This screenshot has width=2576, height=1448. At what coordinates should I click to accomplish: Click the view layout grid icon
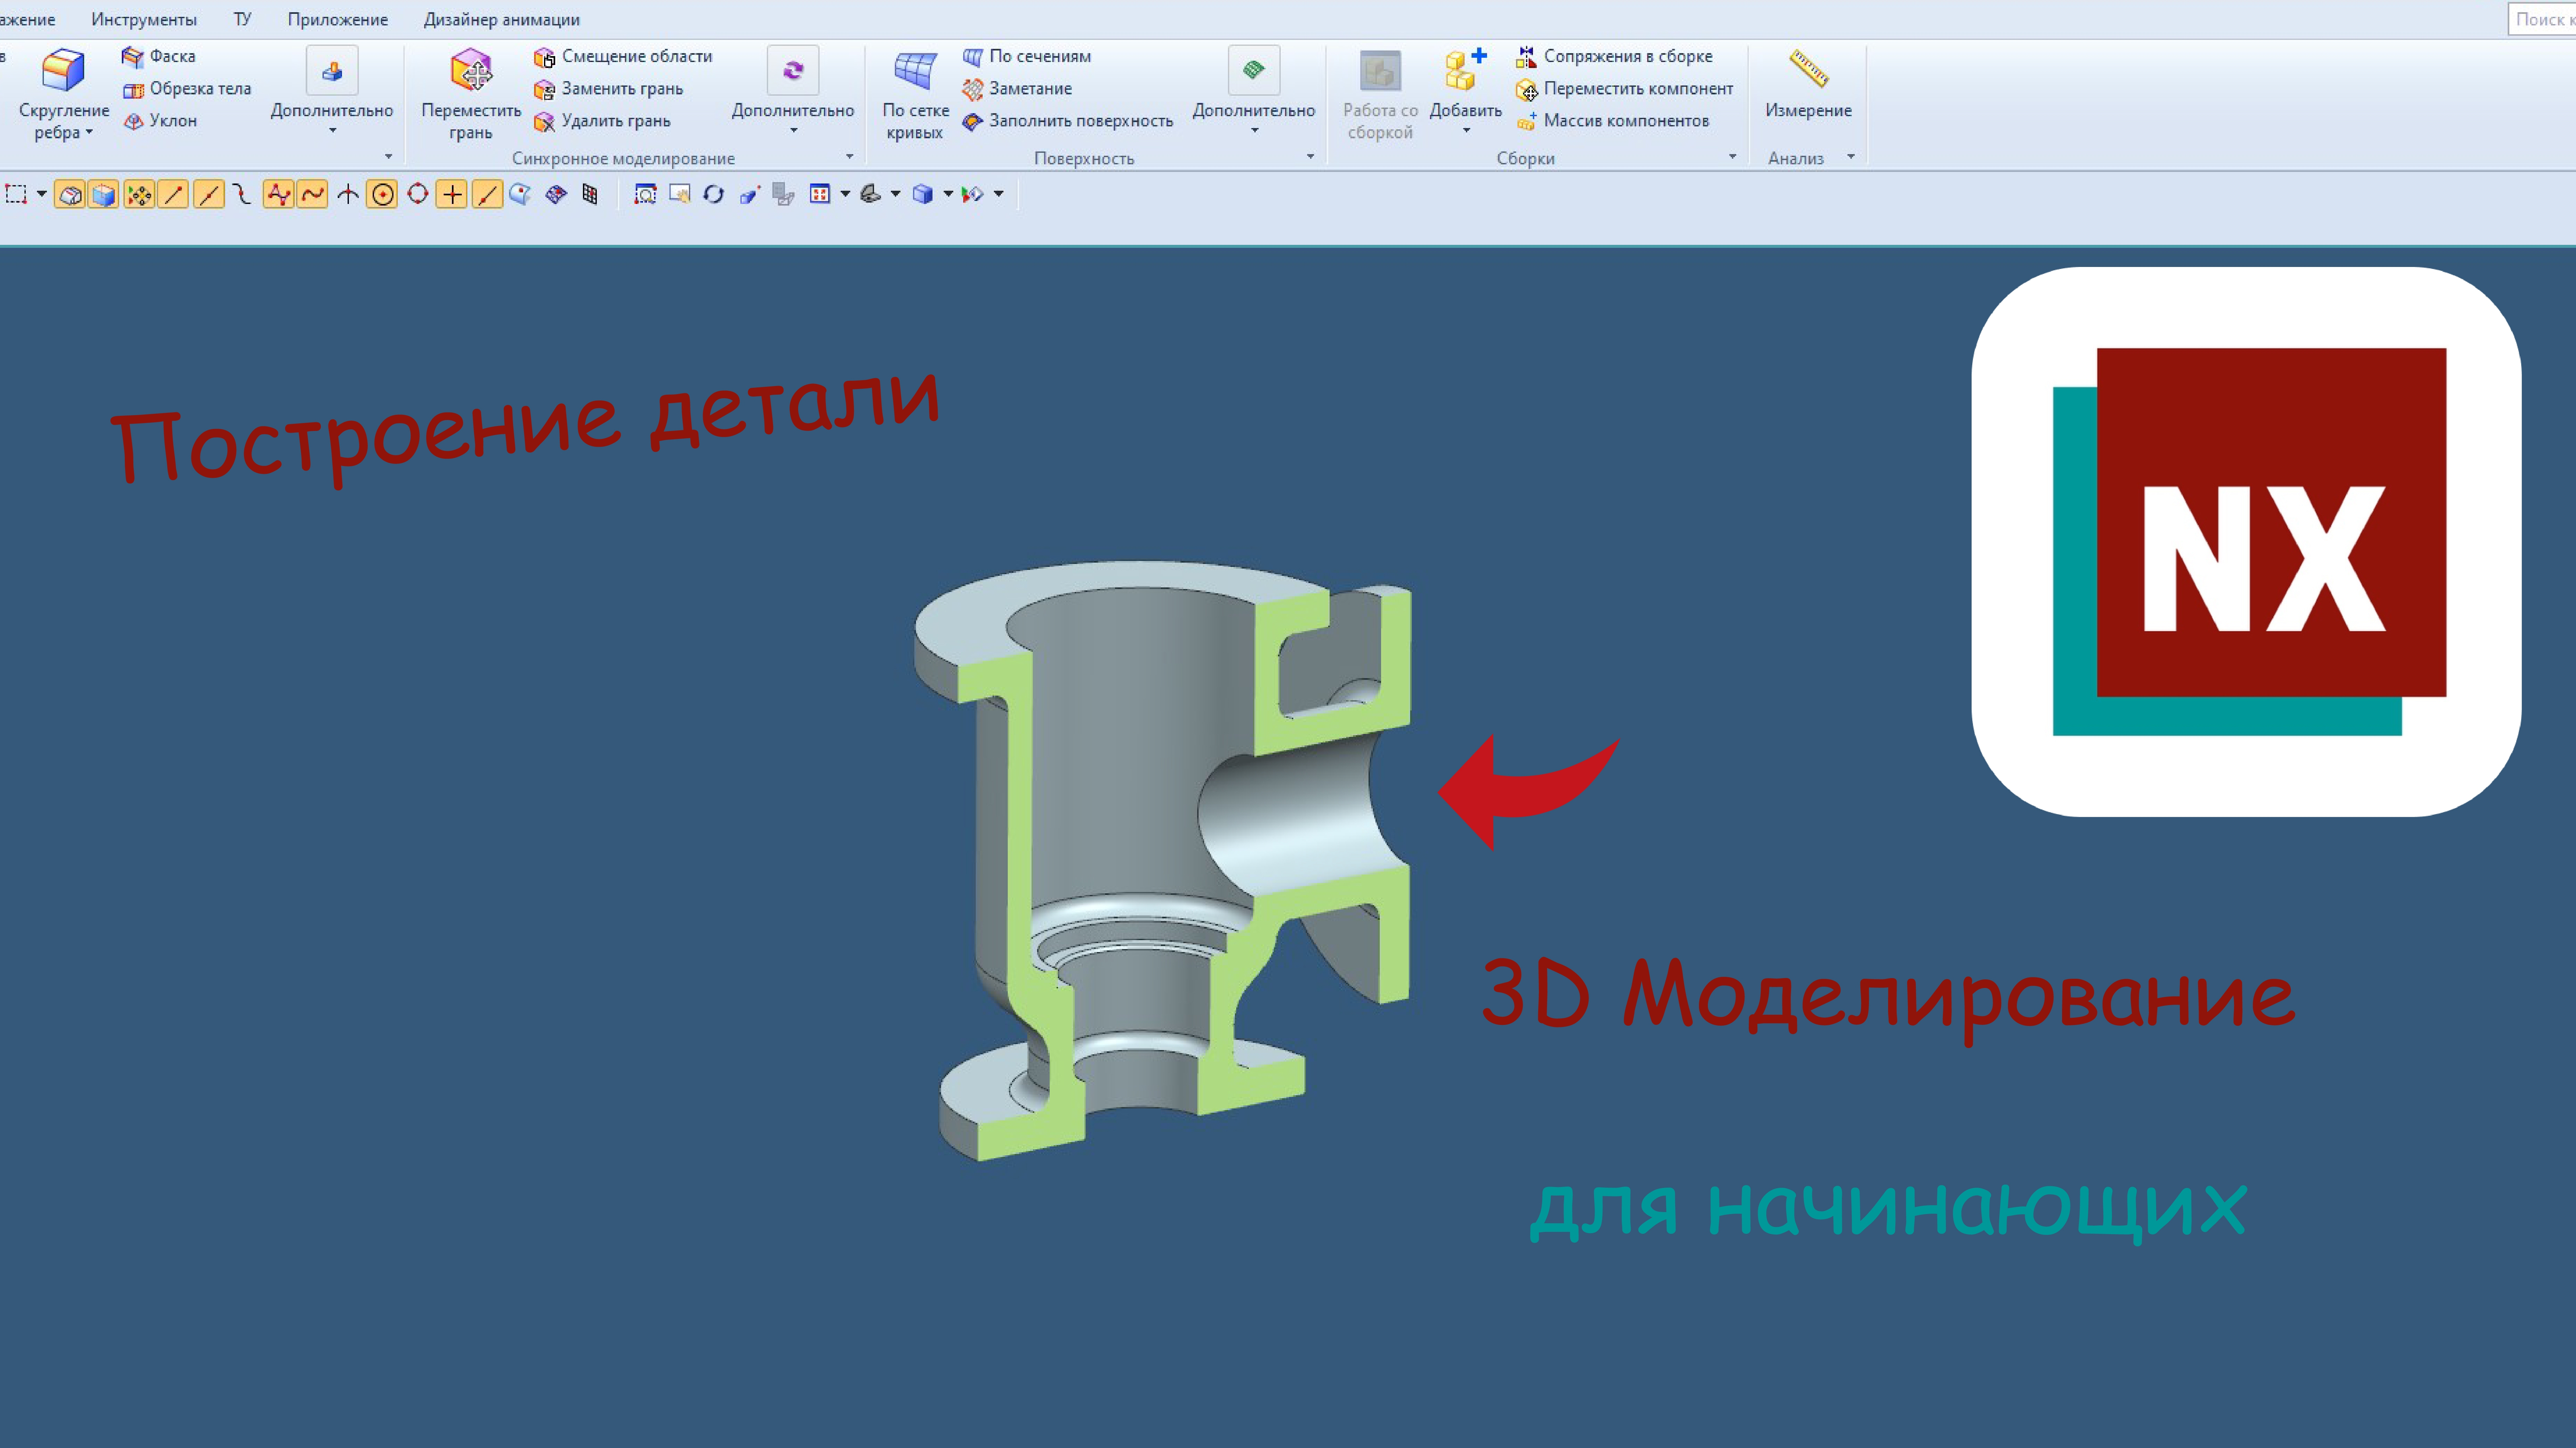coord(820,194)
